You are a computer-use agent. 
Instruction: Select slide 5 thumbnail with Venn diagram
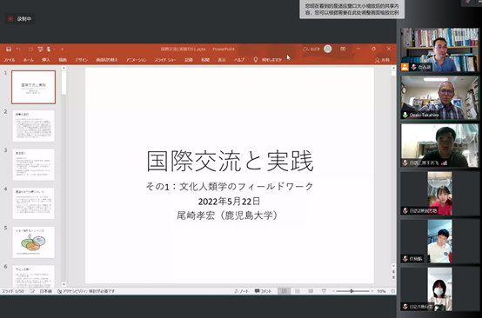pyautogui.click(x=33, y=242)
